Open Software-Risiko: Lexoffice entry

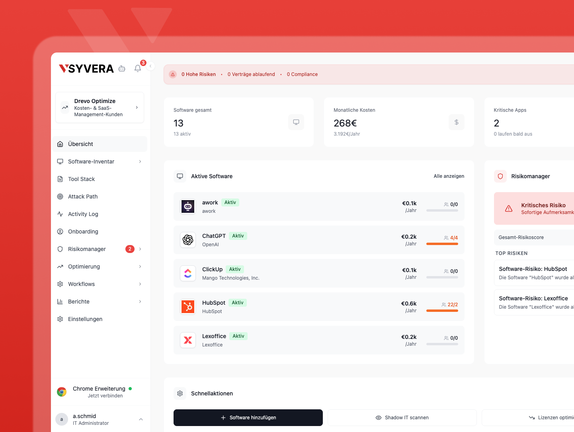click(x=534, y=302)
